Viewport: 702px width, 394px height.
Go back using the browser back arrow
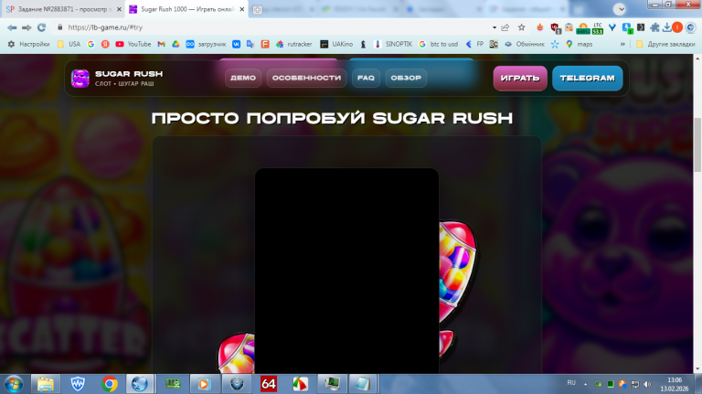12,27
